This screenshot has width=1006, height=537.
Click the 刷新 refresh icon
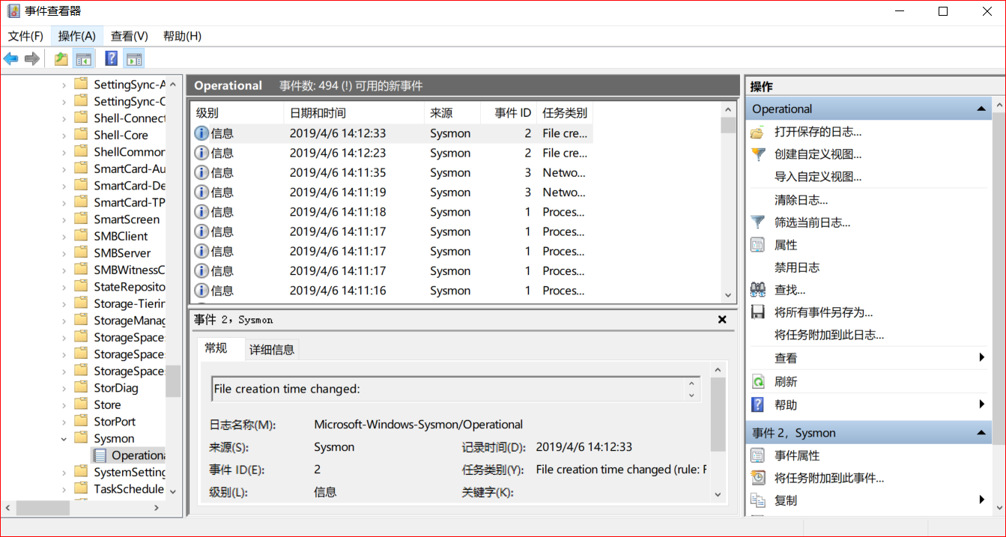coord(758,381)
